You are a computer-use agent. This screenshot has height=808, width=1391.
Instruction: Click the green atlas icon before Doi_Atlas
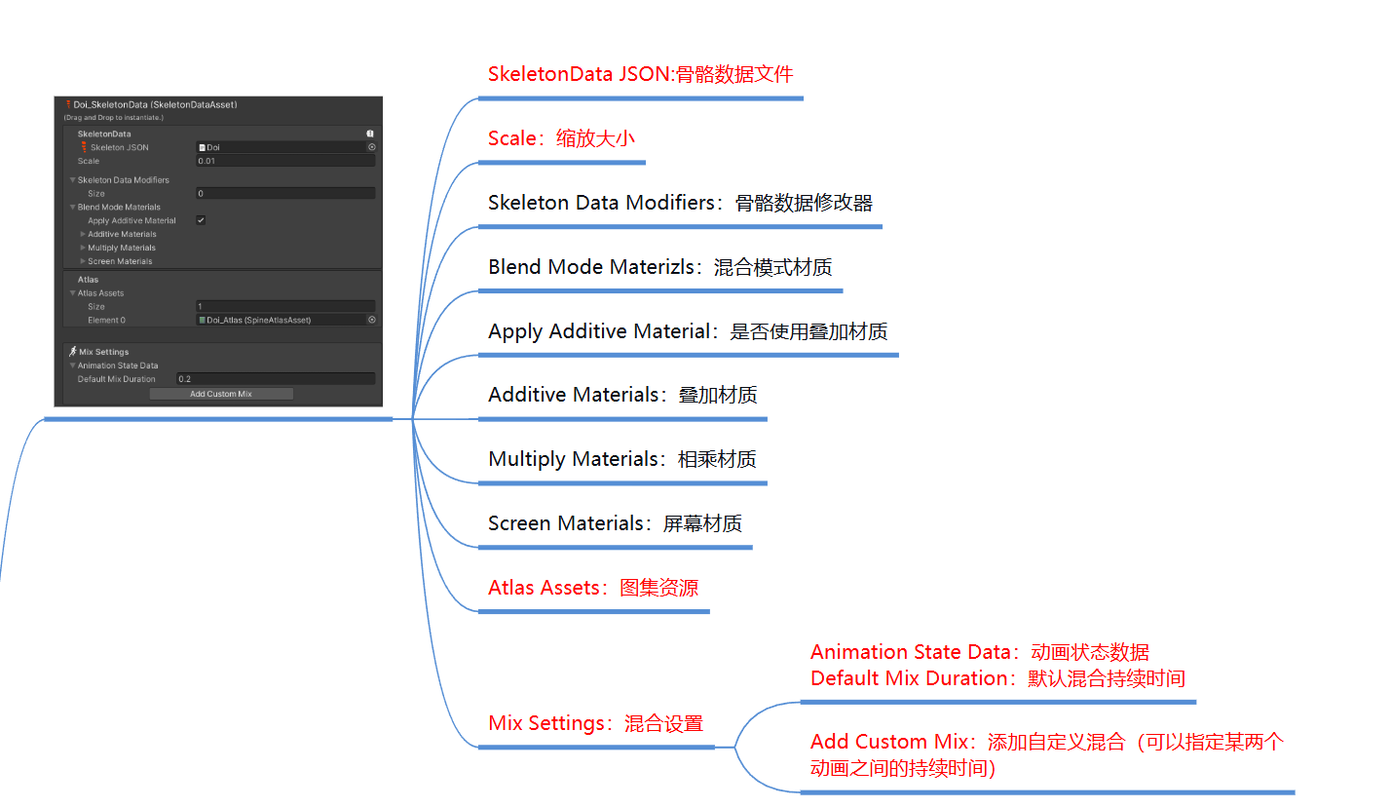202,320
